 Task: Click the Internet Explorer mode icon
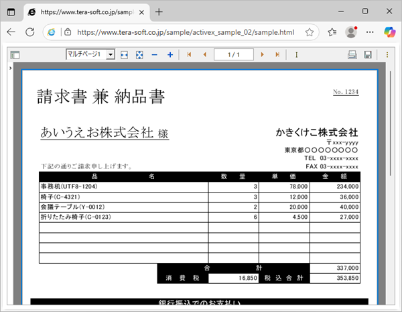click(52, 32)
